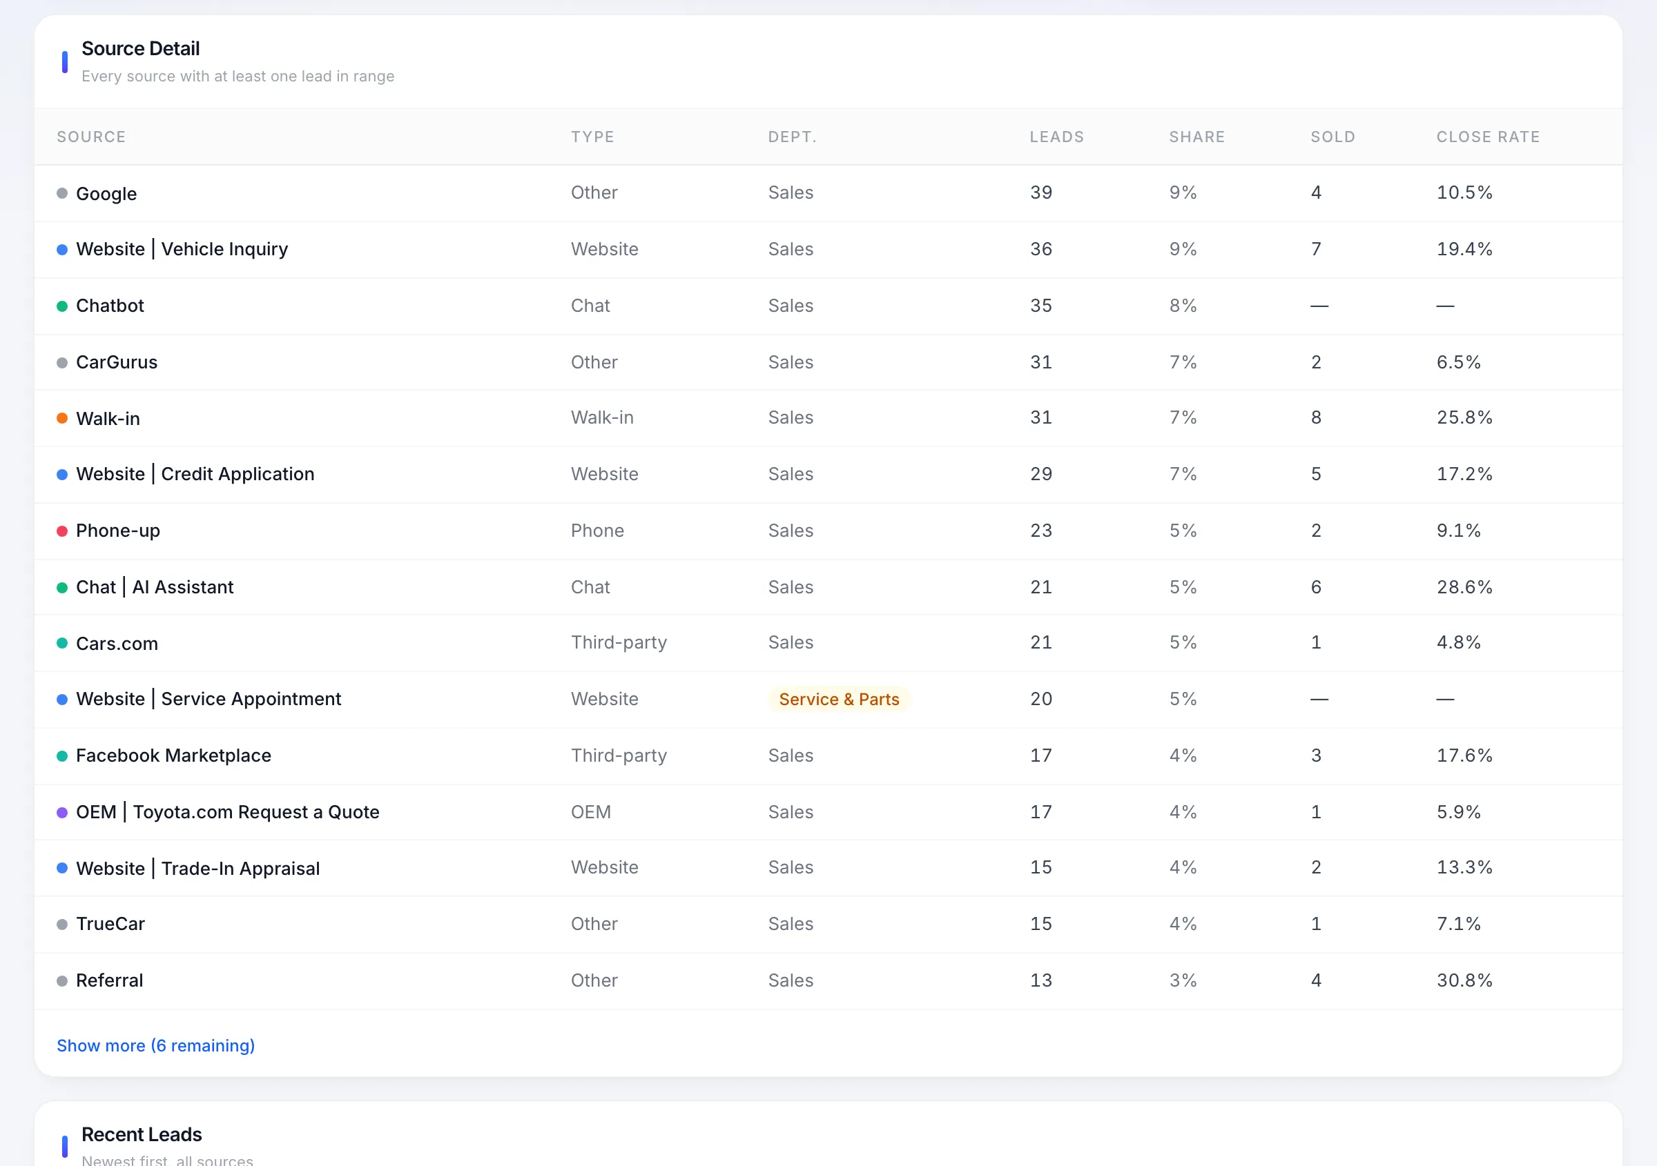Screen dimensions: 1657x1166
Task: Click the Source Detail heading
Action: pos(141,48)
